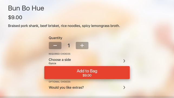The height and width of the screenshot is (98, 174).
Task: Expand the chevron beside Would you like extras
Action: click(124, 87)
